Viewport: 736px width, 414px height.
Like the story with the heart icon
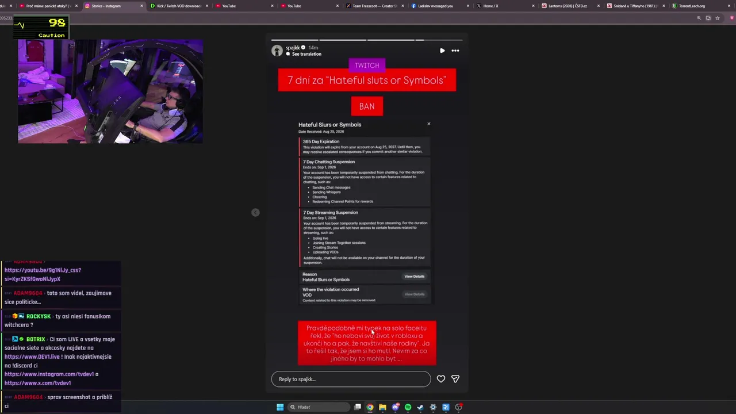click(x=441, y=379)
